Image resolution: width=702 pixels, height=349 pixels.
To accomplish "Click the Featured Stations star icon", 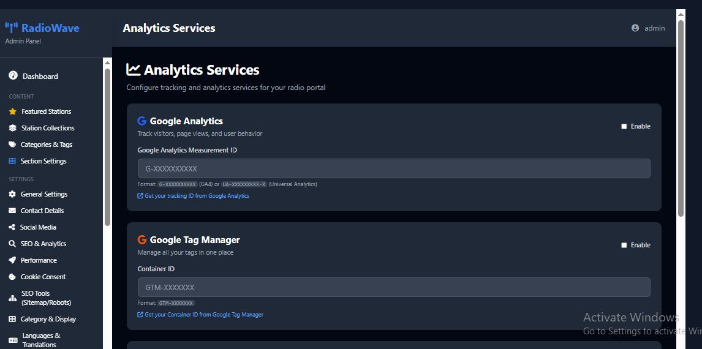I will coord(12,111).
